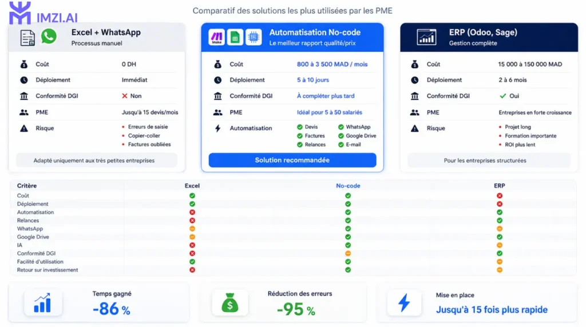This screenshot has width=586, height=327.
Task: Click 'Pour les entreprises structurées' label
Action: click(x=485, y=161)
